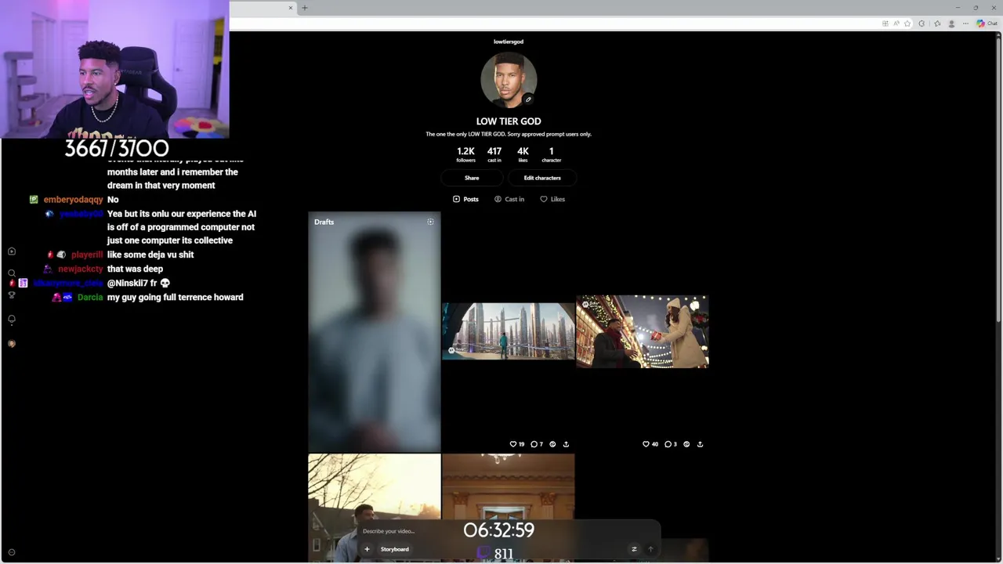
Task: Click the Edit characters button
Action: pyautogui.click(x=542, y=178)
